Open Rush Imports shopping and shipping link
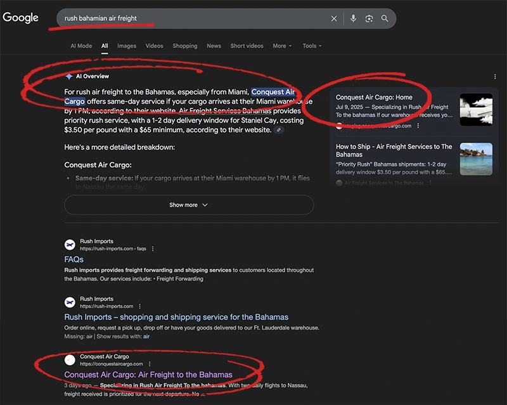507x405 pixels. tap(176, 317)
